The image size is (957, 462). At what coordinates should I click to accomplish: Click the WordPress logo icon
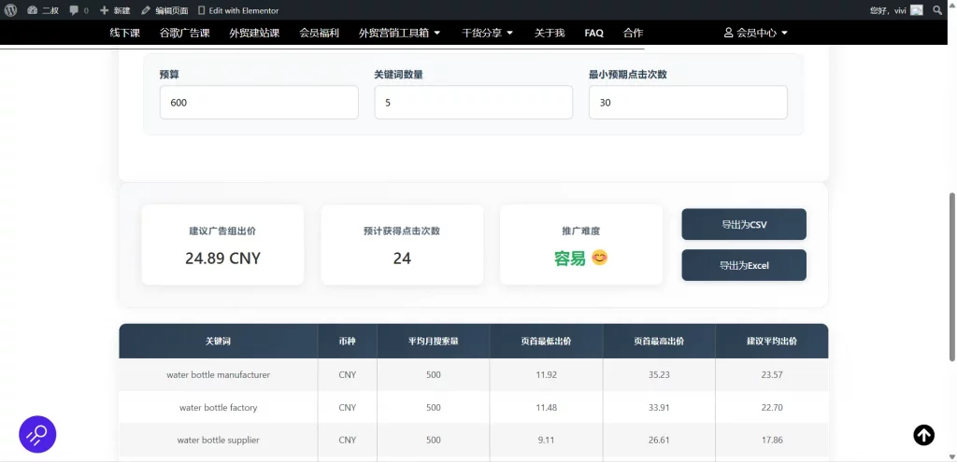10,10
